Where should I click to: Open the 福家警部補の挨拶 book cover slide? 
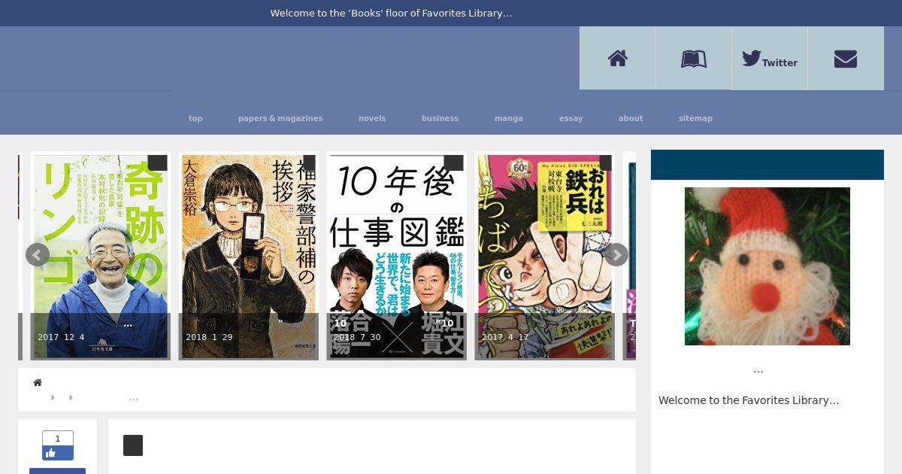pos(249,256)
